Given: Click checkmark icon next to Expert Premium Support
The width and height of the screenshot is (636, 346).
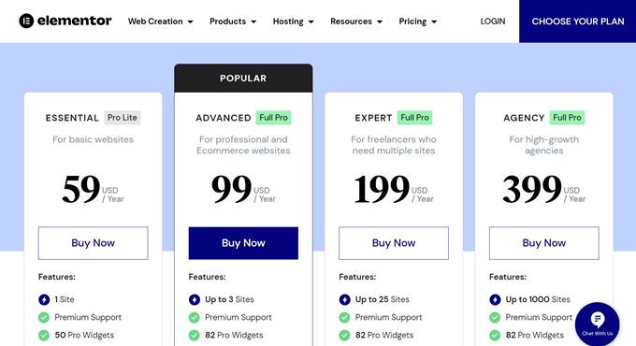Looking at the screenshot, I should (345, 318).
